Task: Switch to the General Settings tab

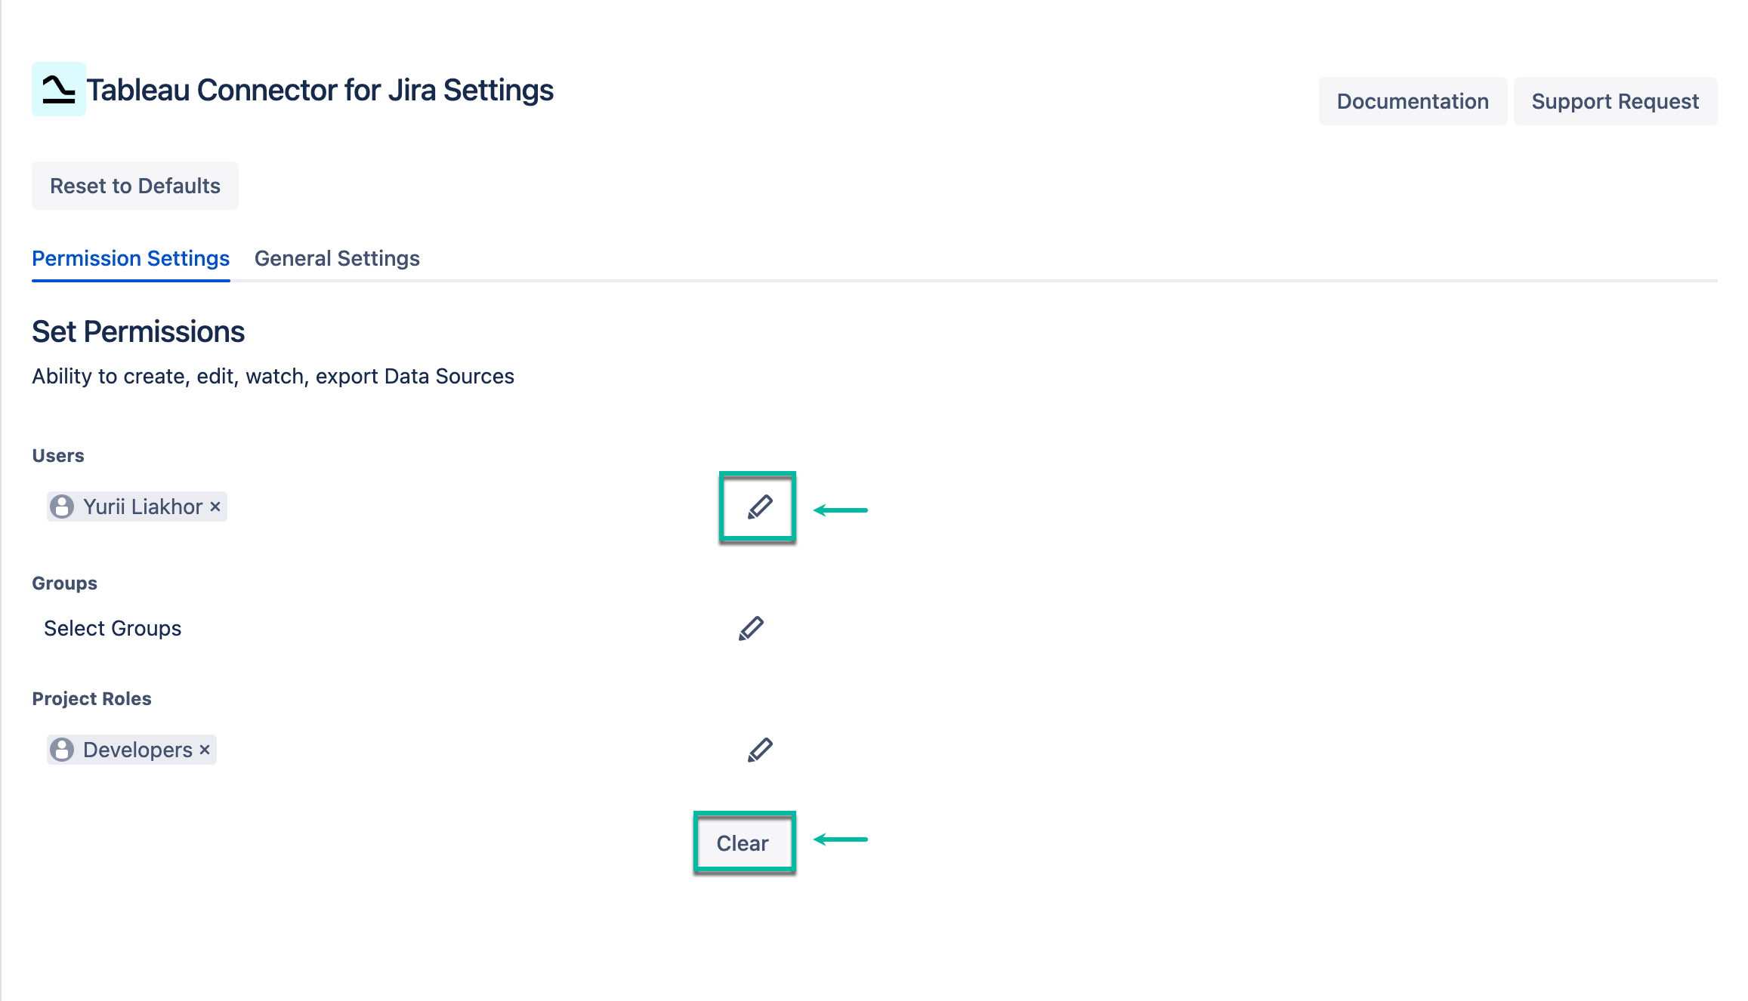Action: tap(338, 258)
